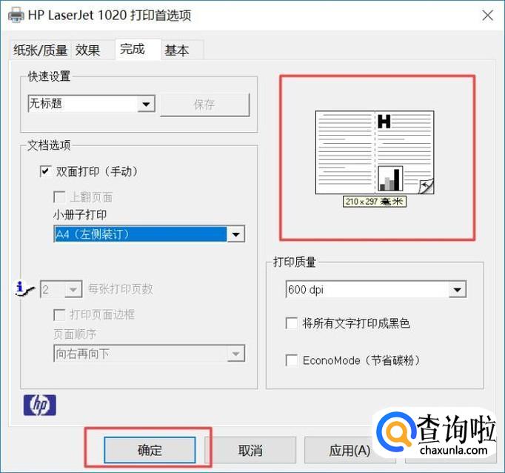Enable EconoMode toner saving checkbox
This screenshot has height=473, width=505.
(x=292, y=360)
